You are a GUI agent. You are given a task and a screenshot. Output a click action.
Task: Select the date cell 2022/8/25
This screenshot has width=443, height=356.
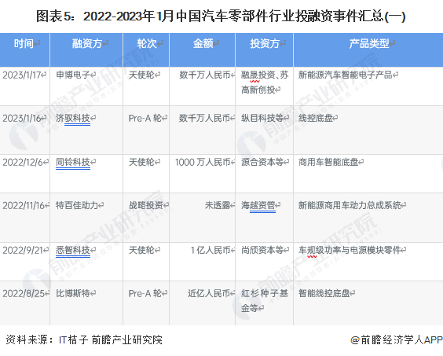[x=25, y=303]
